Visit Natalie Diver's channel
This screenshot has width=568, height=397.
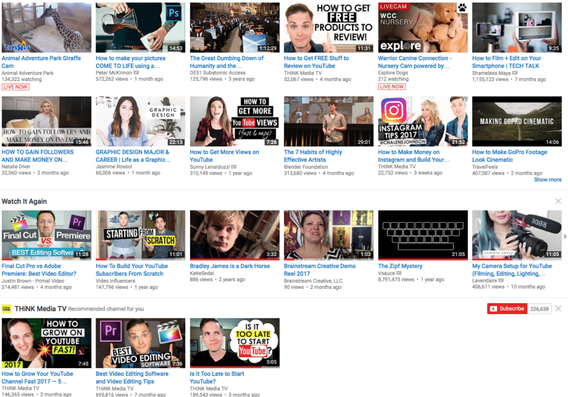[16, 167]
